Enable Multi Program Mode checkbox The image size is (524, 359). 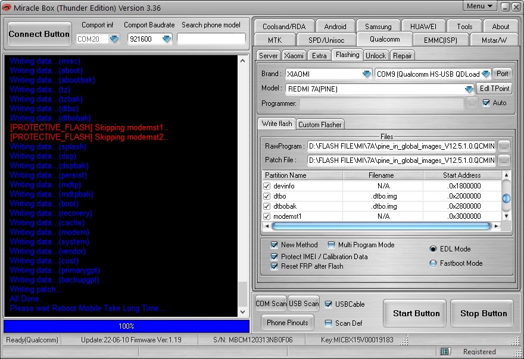[x=331, y=245]
